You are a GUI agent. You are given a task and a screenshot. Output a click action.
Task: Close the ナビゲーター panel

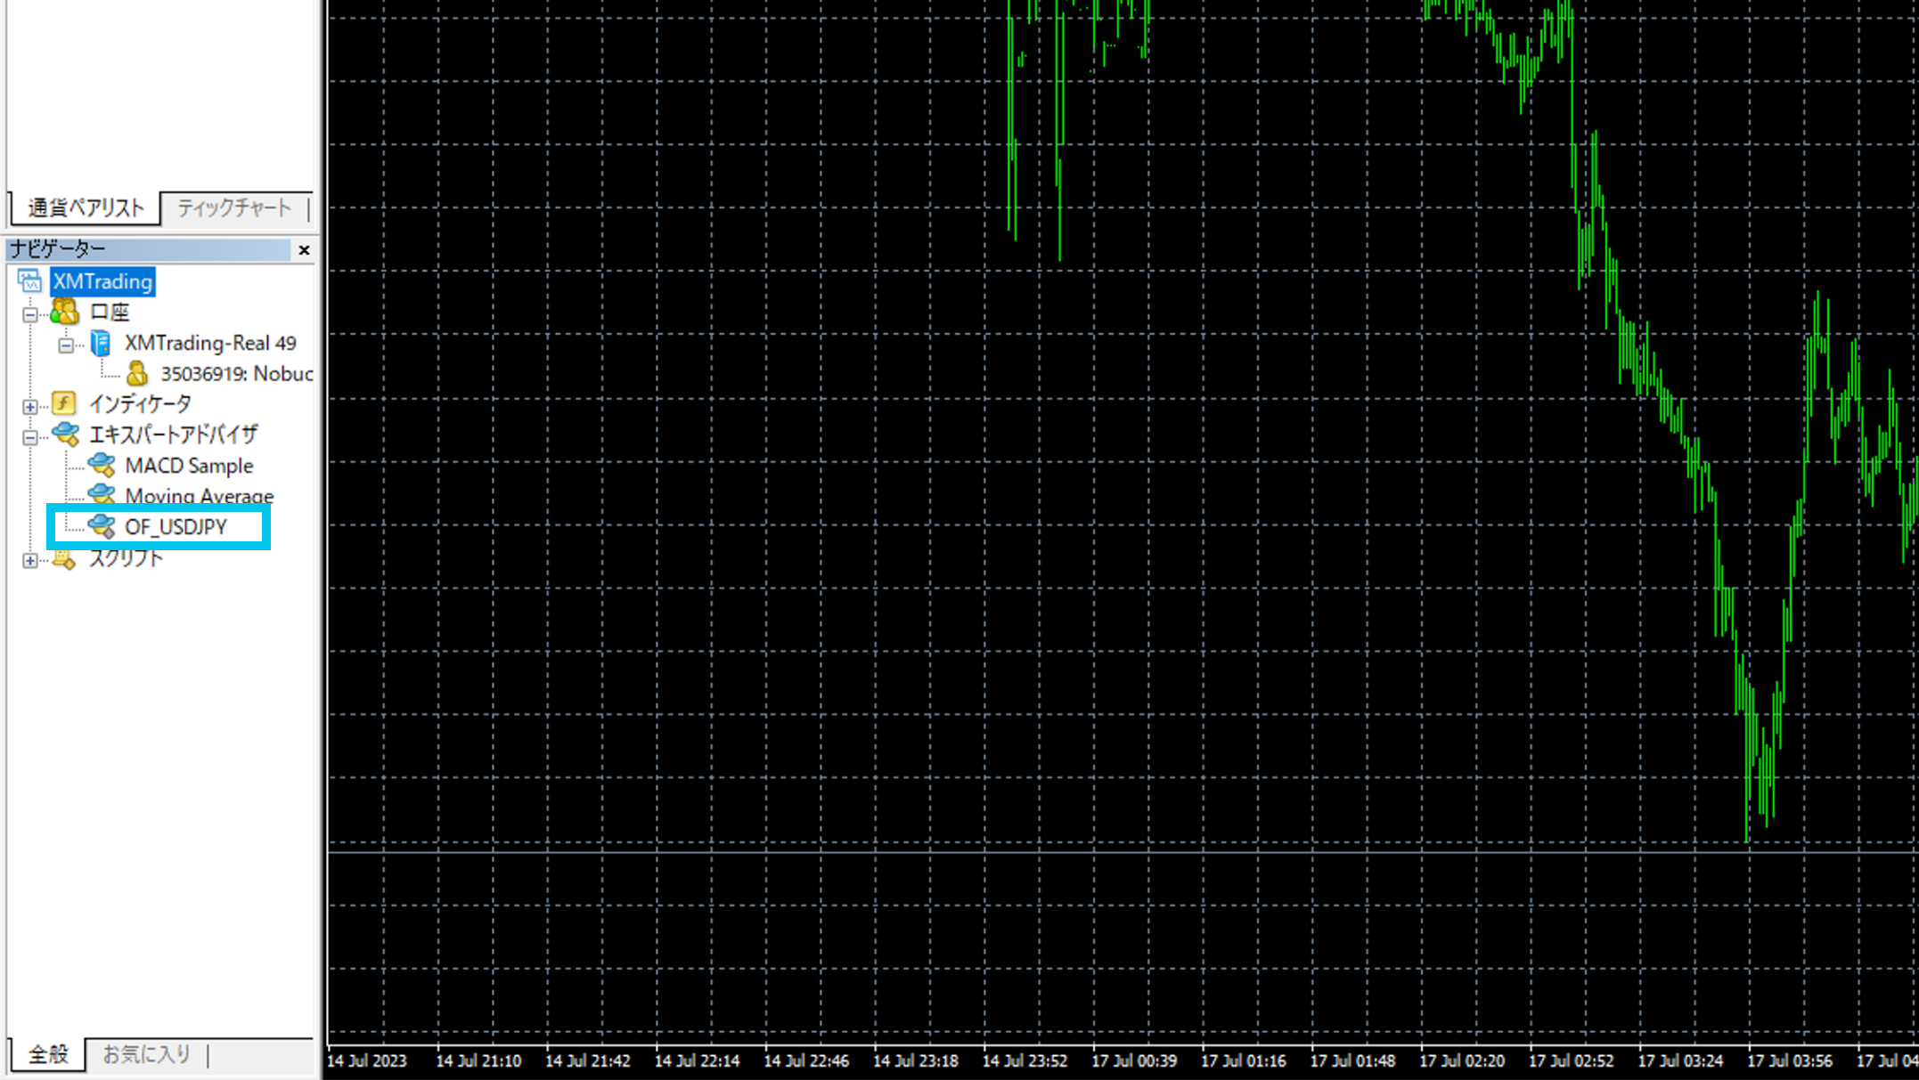[x=304, y=250]
